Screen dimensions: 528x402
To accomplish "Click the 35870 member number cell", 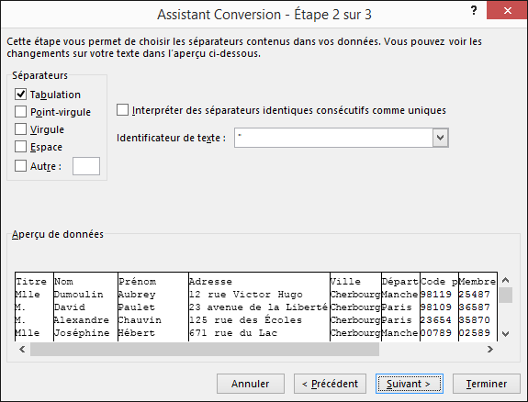I will point(474,319).
